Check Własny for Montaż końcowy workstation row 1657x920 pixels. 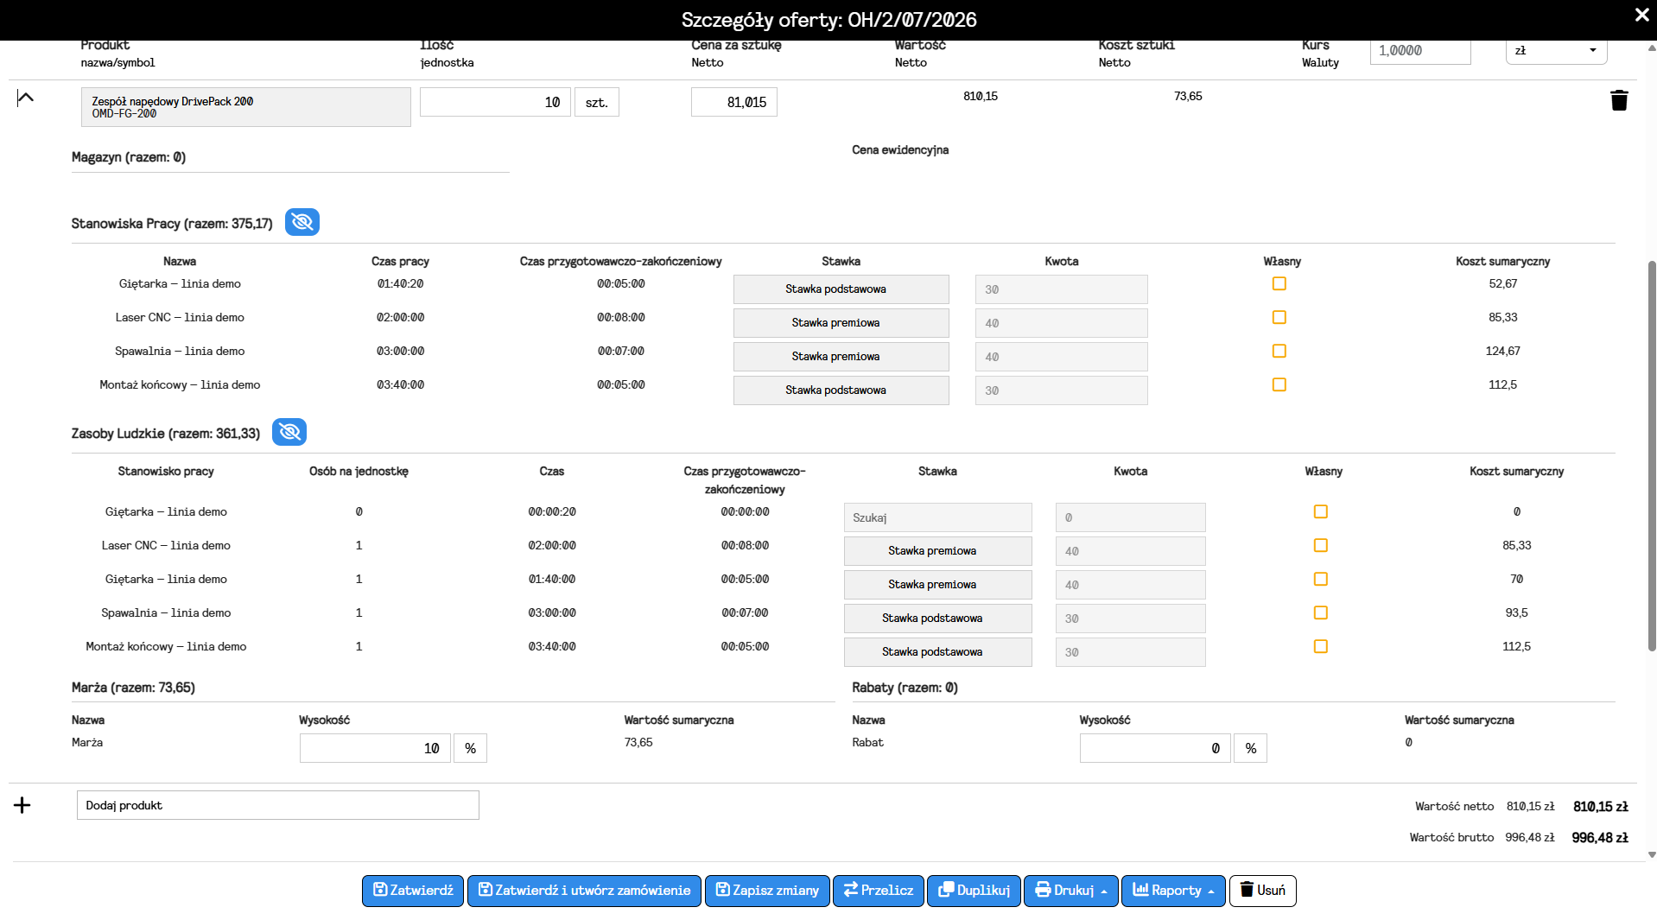1279,384
